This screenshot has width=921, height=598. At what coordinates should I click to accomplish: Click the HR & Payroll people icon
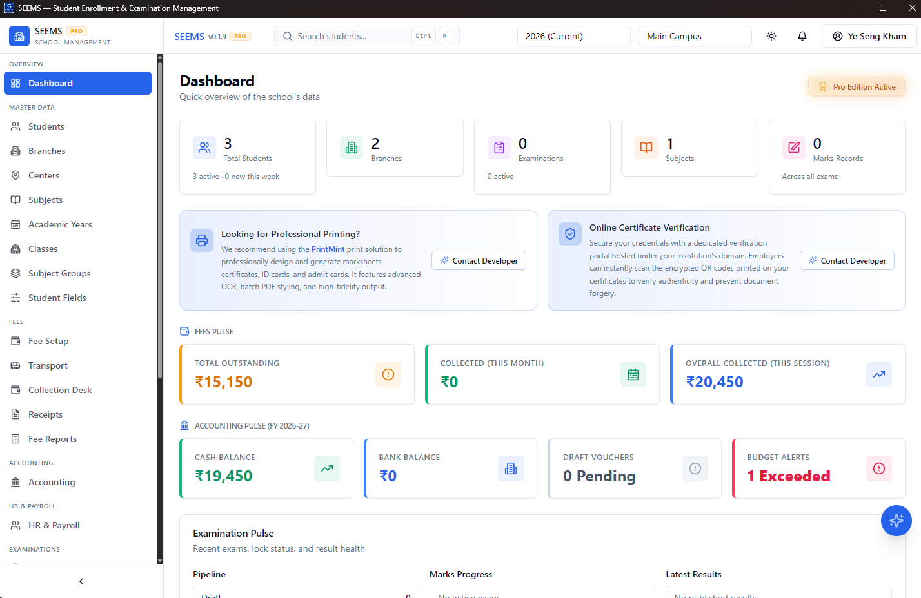pyautogui.click(x=15, y=525)
